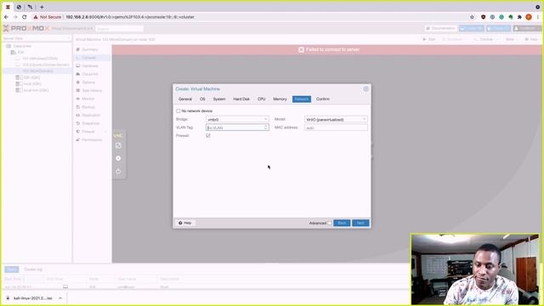Image resolution: width=544 pixels, height=306 pixels.
Task: Switch to the OS tab
Action: point(202,99)
